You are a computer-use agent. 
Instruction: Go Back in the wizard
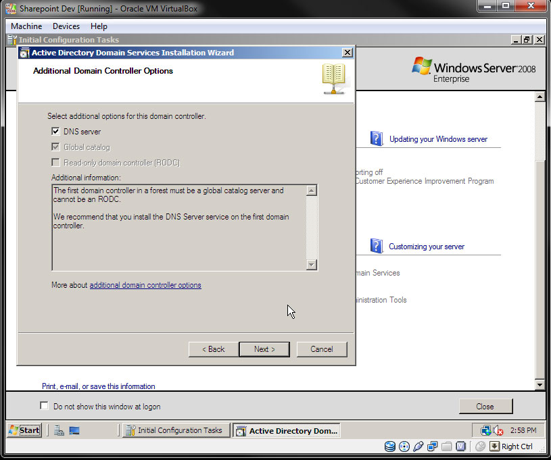tap(214, 349)
